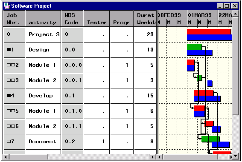The width and height of the screenshot is (242, 162).
Task: Collapse the Design job 1 marker
Action: pyautogui.click(x=9, y=50)
